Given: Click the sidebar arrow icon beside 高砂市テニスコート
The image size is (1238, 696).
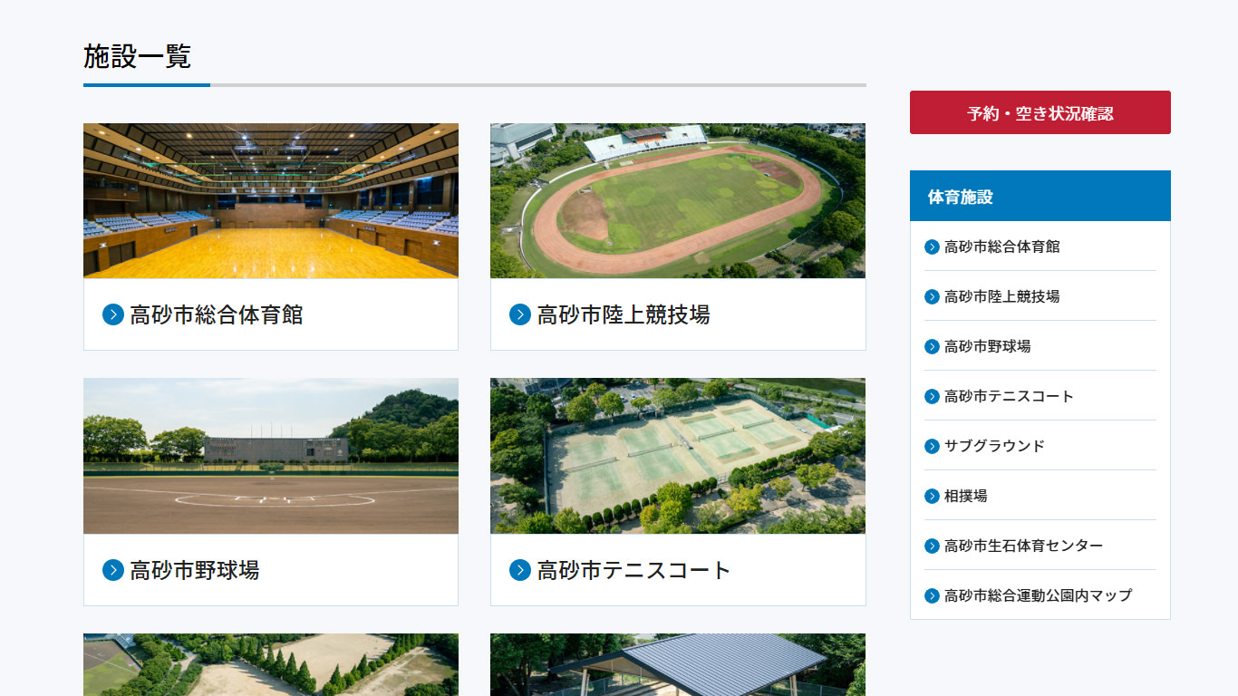Looking at the screenshot, I should [932, 396].
